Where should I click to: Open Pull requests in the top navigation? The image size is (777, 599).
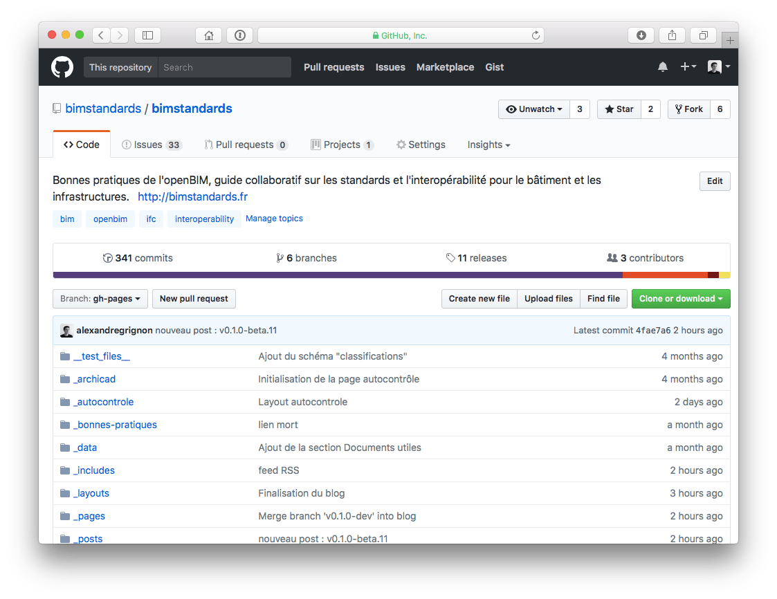coord(334,67)
